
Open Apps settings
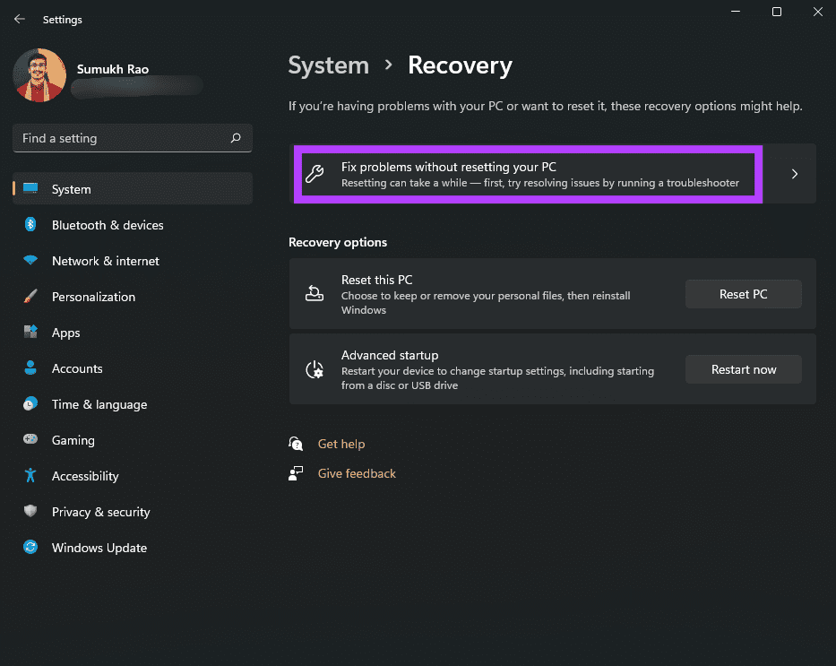pos(133,333)
